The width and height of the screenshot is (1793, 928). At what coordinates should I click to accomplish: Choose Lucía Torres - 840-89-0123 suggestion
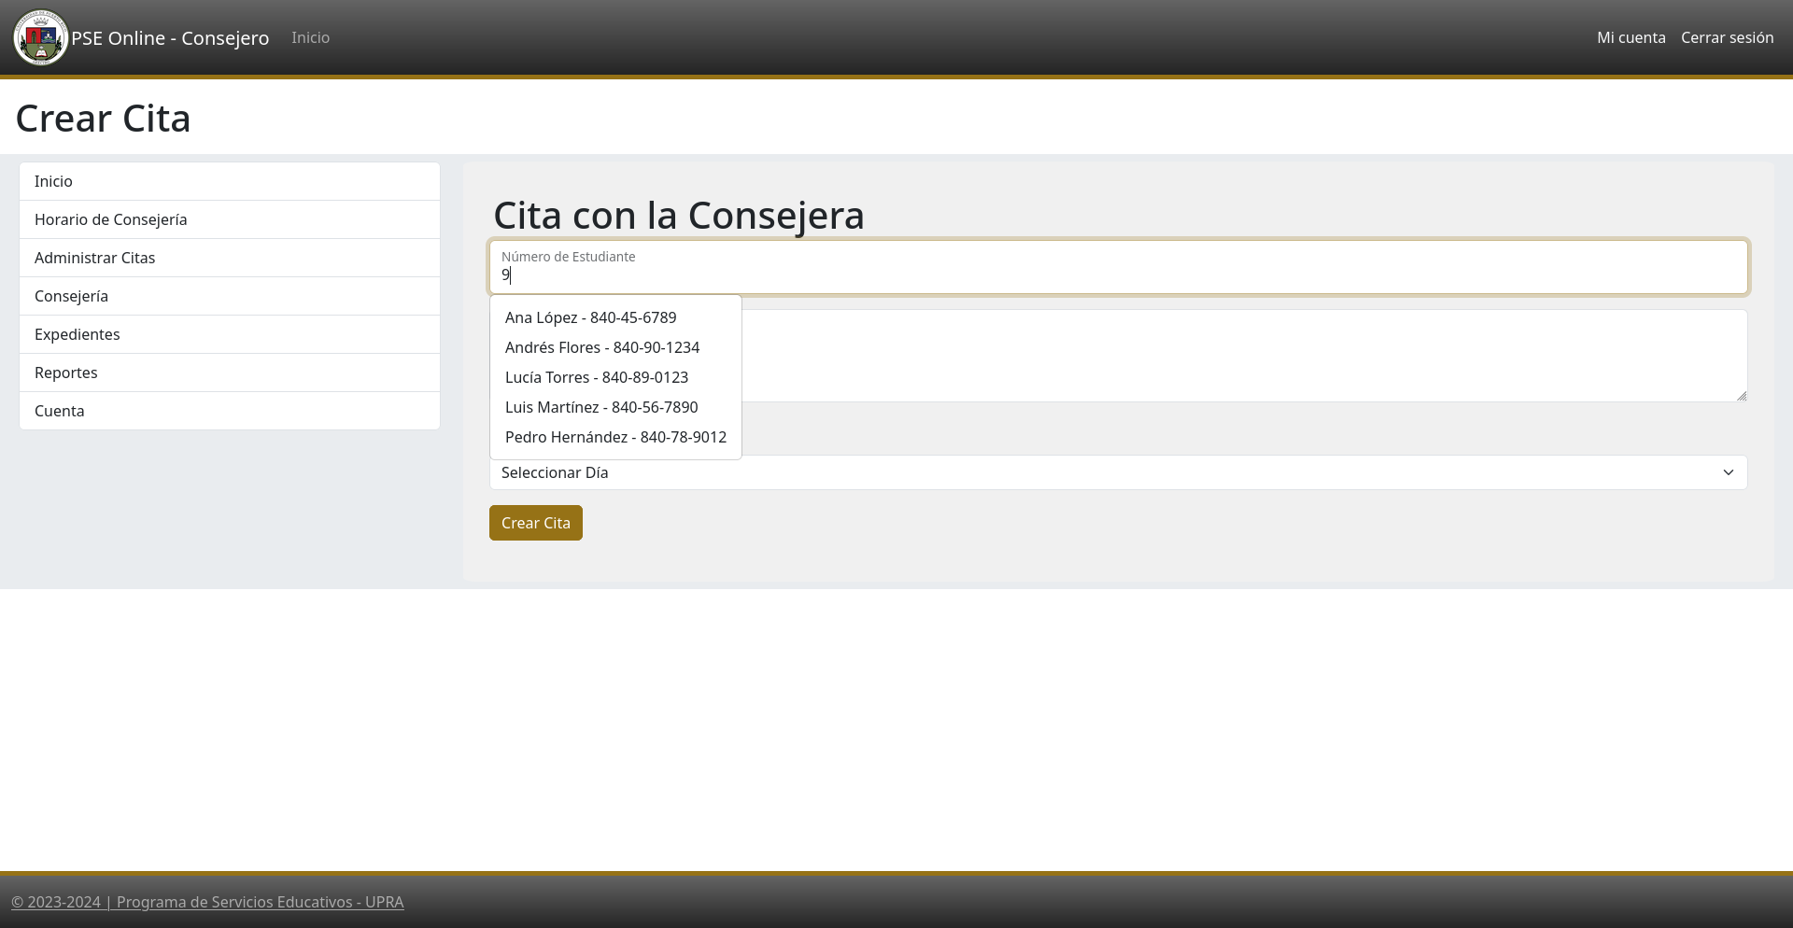point(615,377)
